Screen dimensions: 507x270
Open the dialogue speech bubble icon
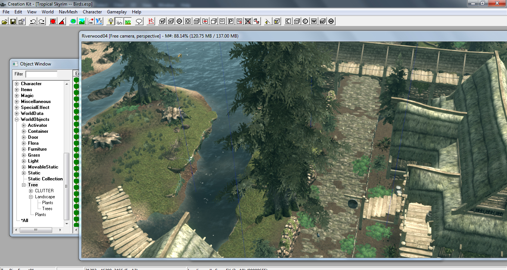pyautogui.click(x=139, y=21)
